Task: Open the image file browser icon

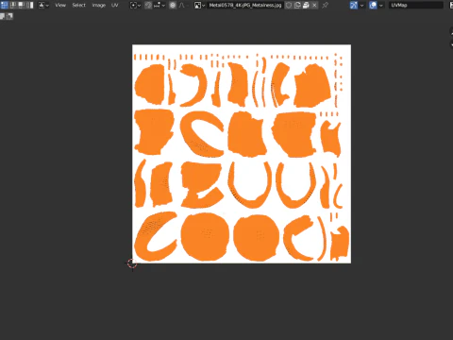Action: [306, 5]
